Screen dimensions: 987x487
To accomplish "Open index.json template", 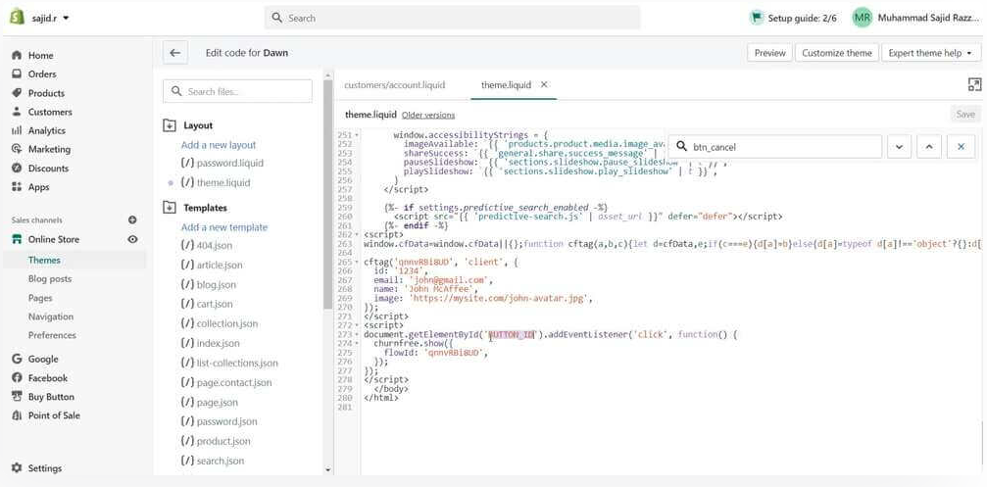I will [218, 343].
